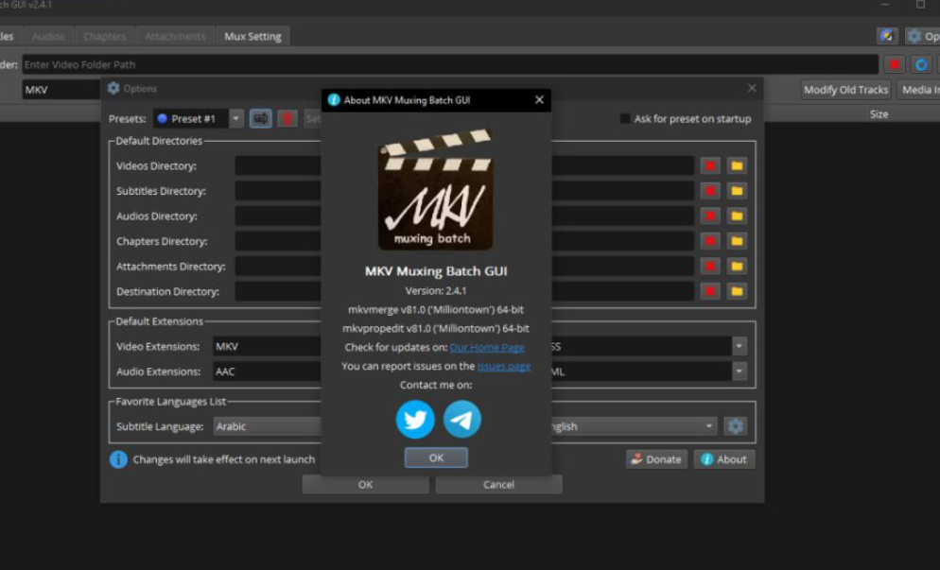
Task: Clear the Subtitles Directory with red X
Action: 710,191
